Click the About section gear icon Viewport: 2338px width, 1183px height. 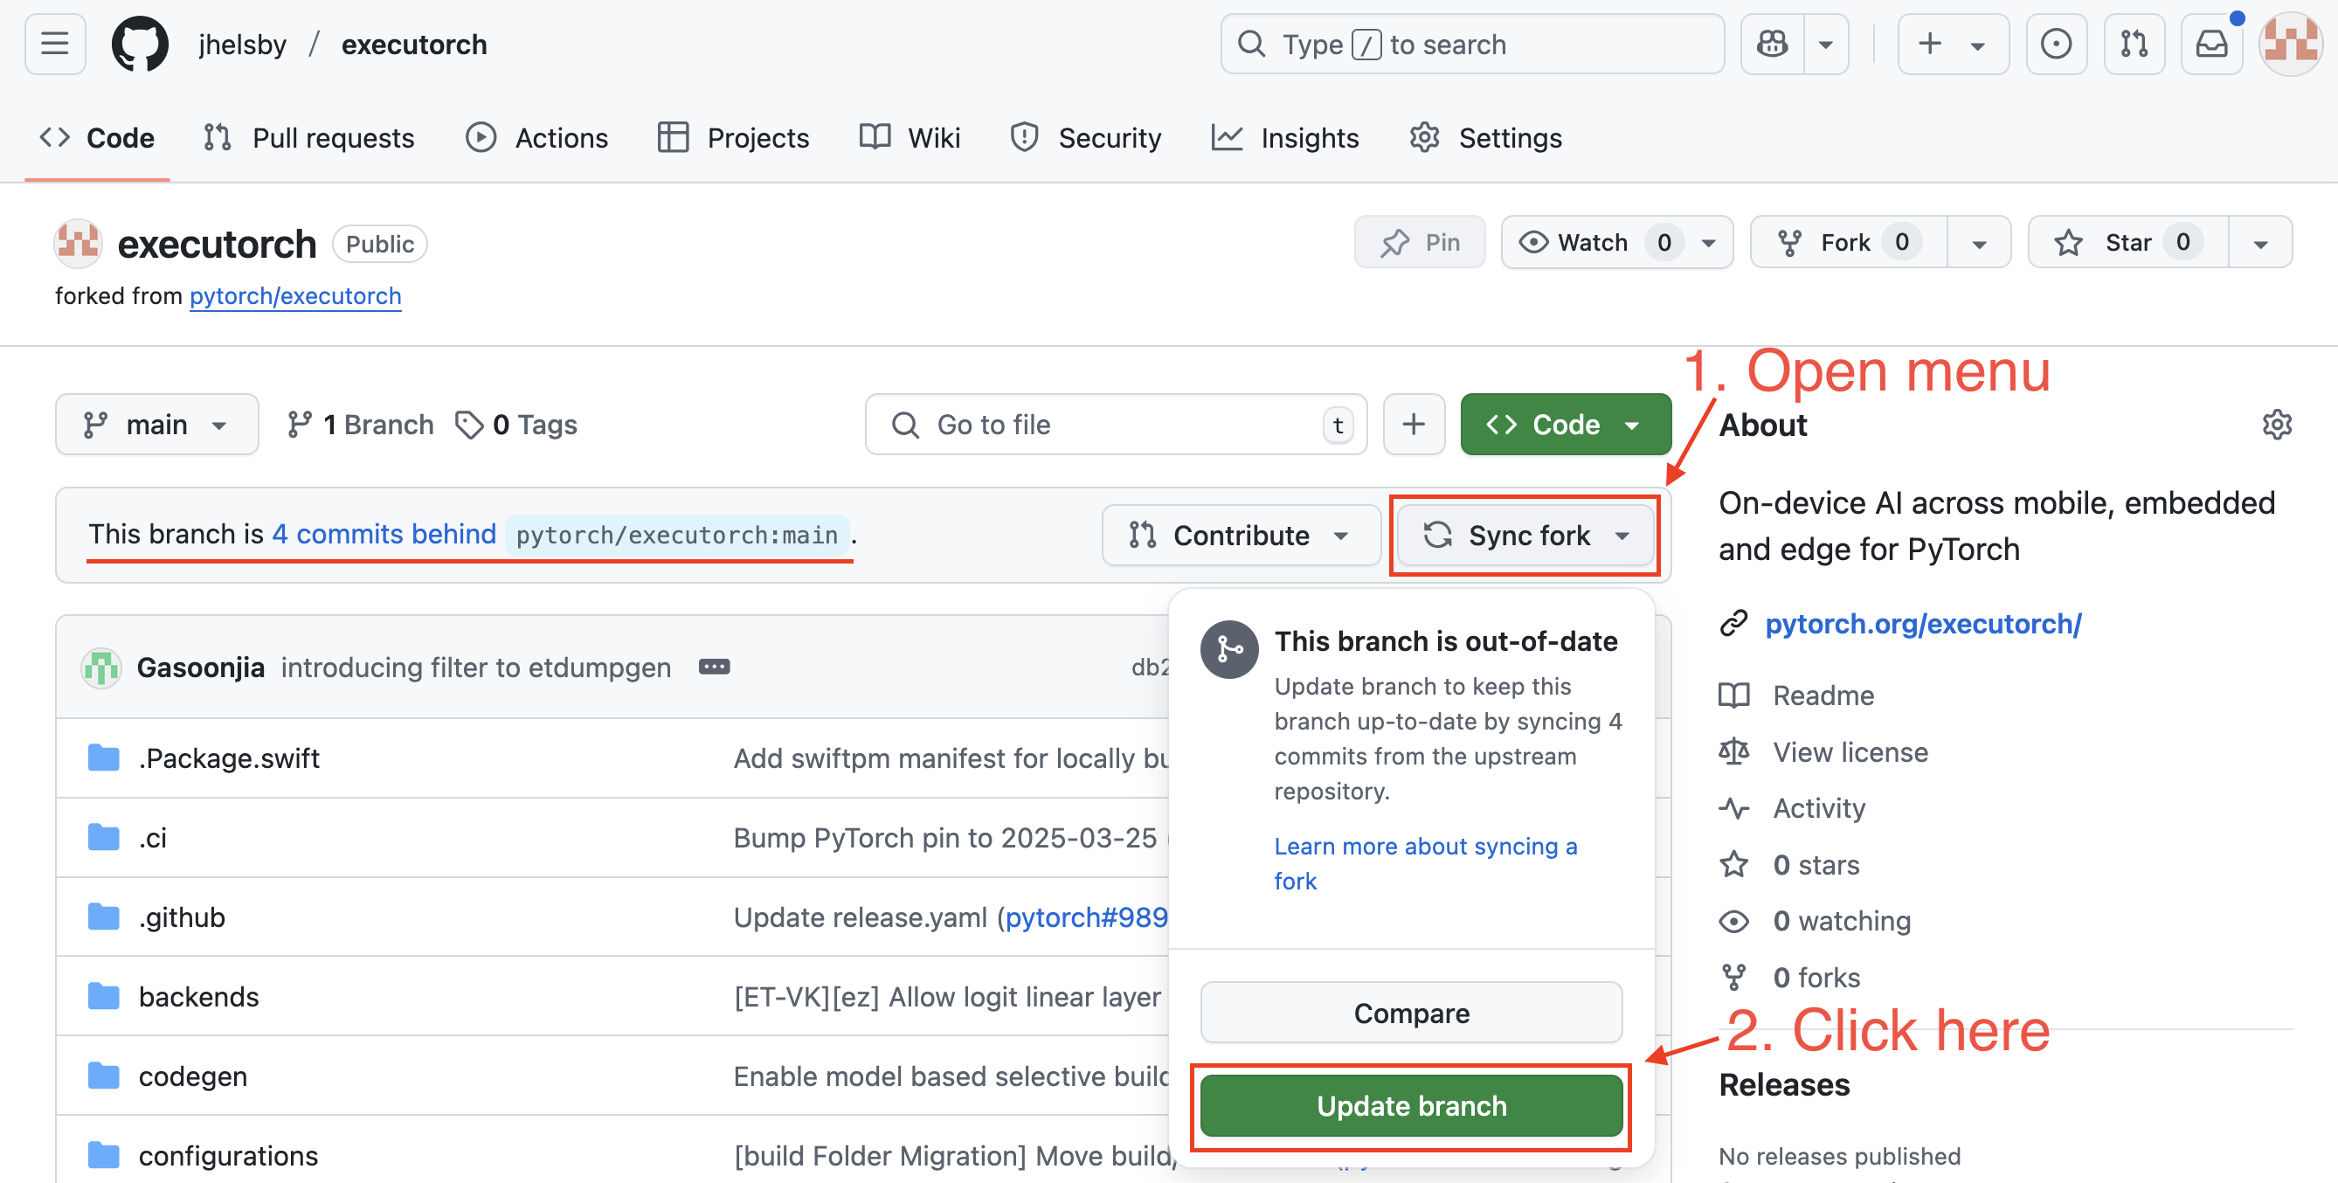(x=2276, y=425)
